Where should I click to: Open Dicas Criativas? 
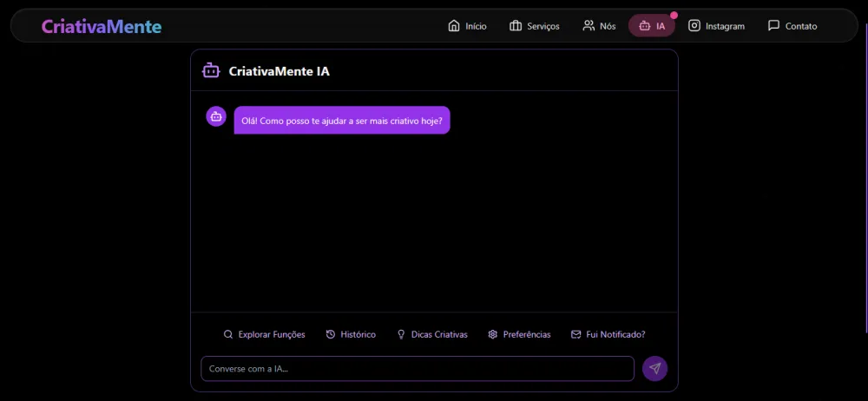(439, 334)
